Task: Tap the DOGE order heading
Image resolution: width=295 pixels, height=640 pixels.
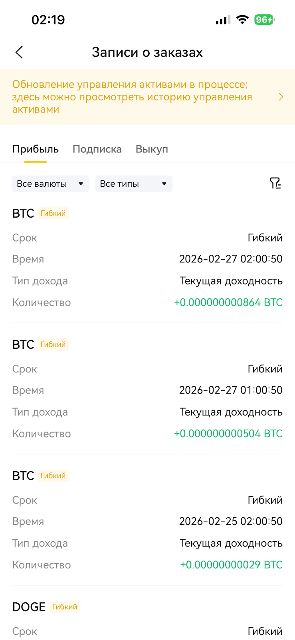Action: tap(29, 607)
